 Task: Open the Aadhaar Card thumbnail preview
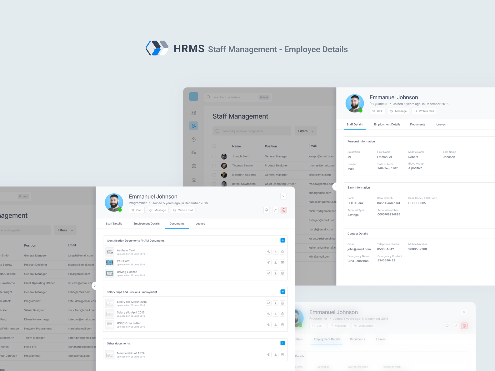(x=110, y=252)
